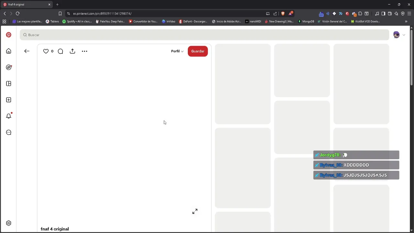414x233 pixels.
Task: Close the 'fnaf 4 original' tab
Action: pos(49,5)
